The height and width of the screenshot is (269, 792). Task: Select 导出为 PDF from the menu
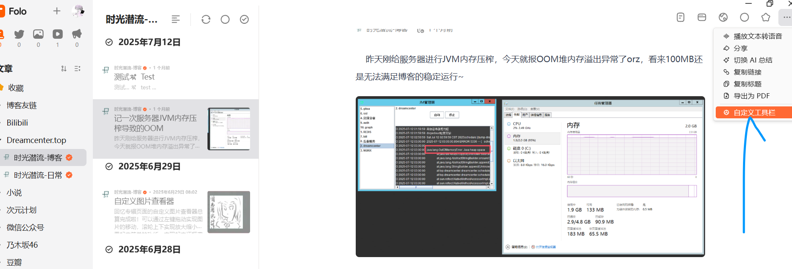(751, 96)
